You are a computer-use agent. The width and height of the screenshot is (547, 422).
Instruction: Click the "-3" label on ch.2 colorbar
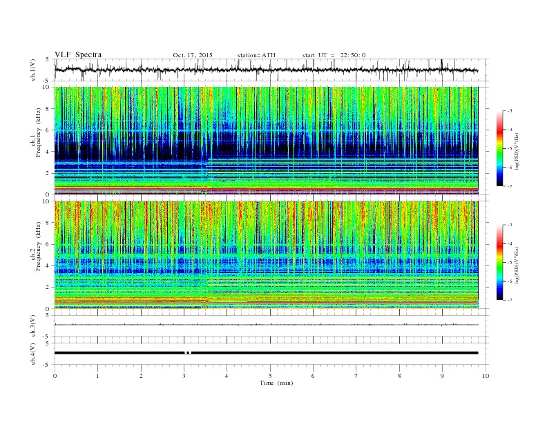point(510,225)
